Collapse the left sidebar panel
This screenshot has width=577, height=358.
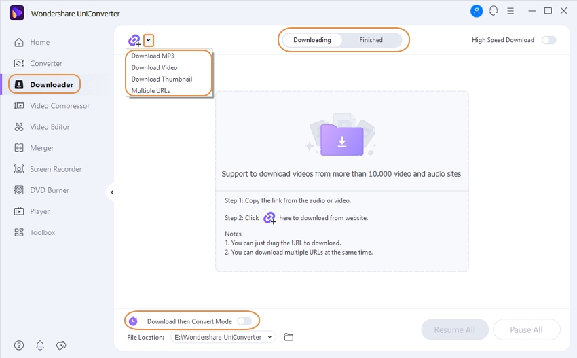[x=111, y=192]
